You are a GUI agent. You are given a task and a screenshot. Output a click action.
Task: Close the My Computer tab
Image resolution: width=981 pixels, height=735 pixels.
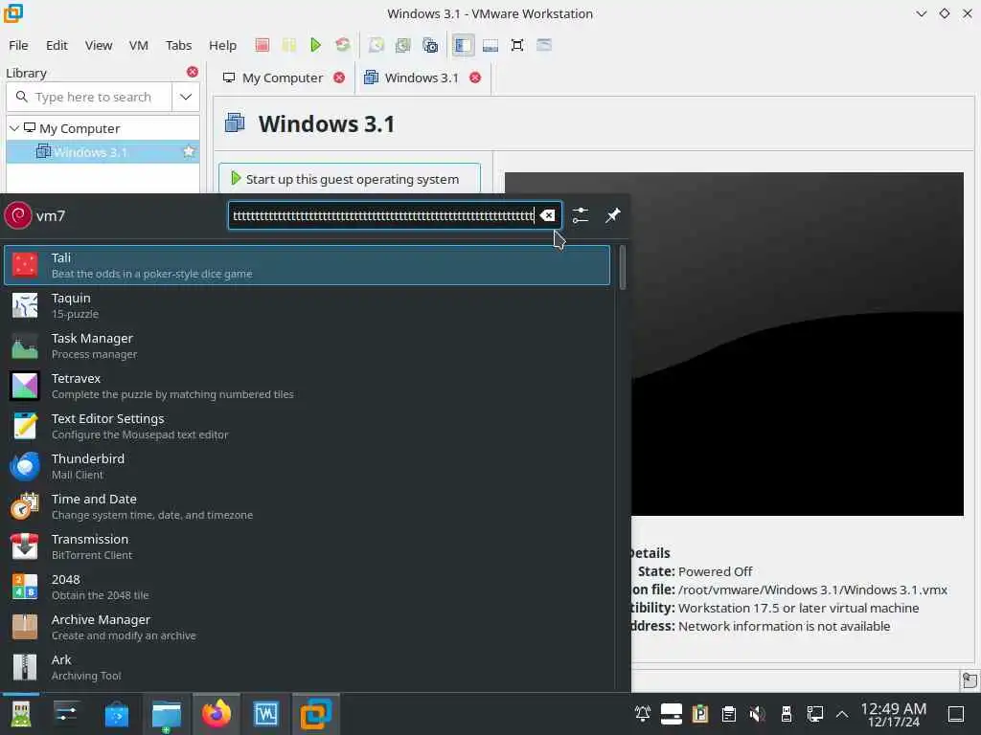[339, 78]
